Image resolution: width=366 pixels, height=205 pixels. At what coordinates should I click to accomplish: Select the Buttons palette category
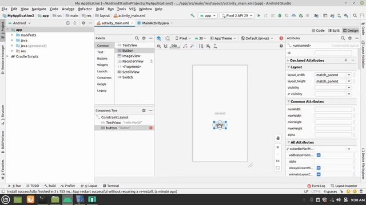102,59
